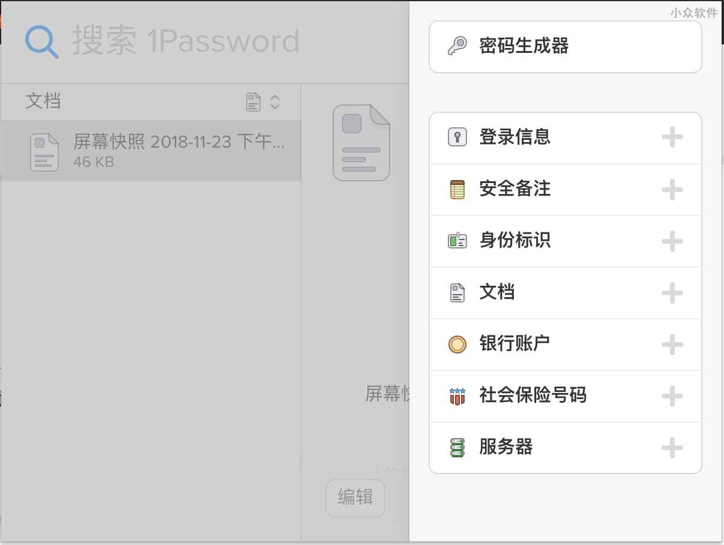724x545 pixels.
Task: Select the 文档 menu entry
Action: pyautogui.click(x=497, y=292)
